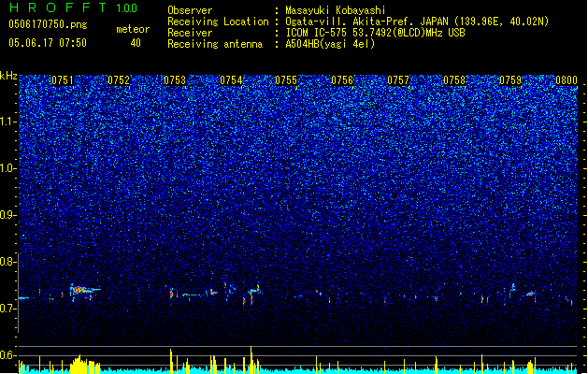Click the wide yellow intensity burst after 0751
Image resolution: width=588 pixels, height=374 pixels.
pyautogui.click(x=85, y=365)
